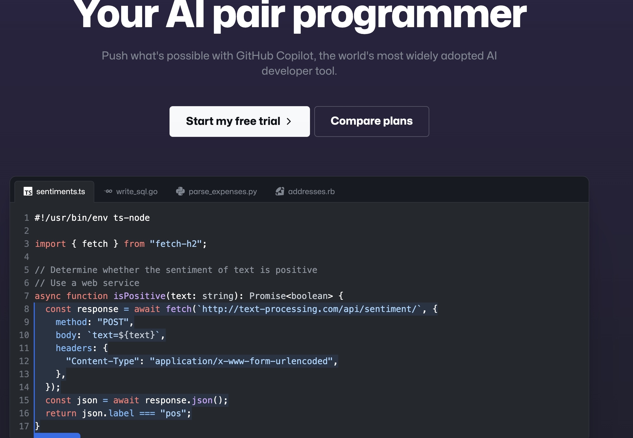The image size is (633, 438).
Task: Click the Ruby gem icon
Action: tap(280, 191)
